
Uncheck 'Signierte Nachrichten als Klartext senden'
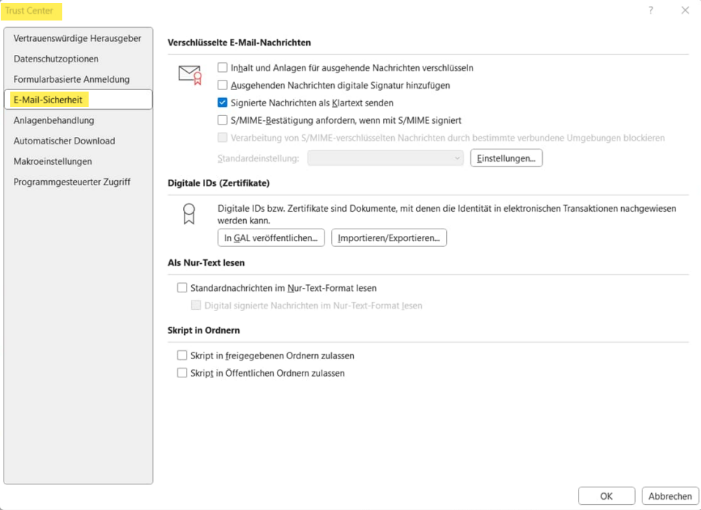click(223, 103)
